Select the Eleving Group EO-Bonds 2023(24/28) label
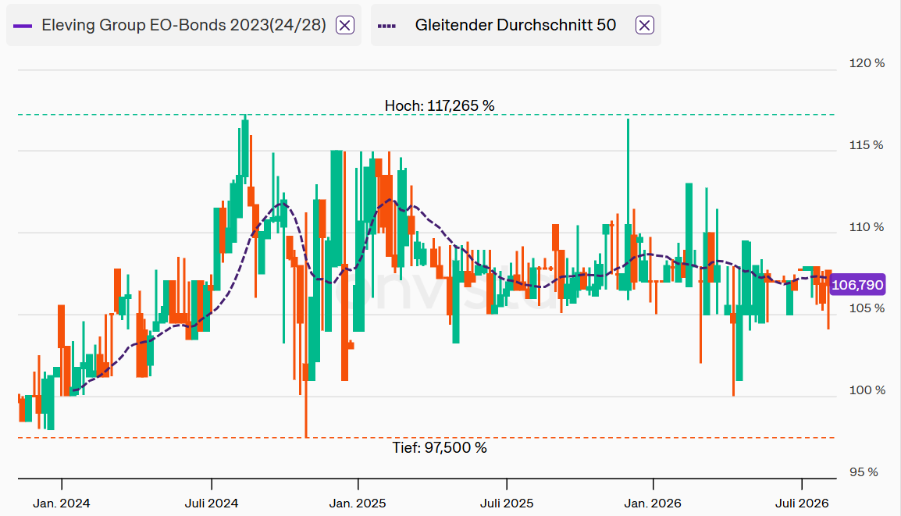 184,25
